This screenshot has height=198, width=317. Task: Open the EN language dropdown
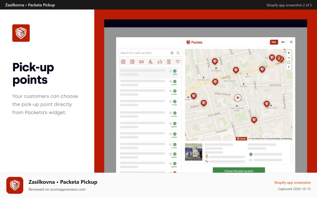coord(284,42)
